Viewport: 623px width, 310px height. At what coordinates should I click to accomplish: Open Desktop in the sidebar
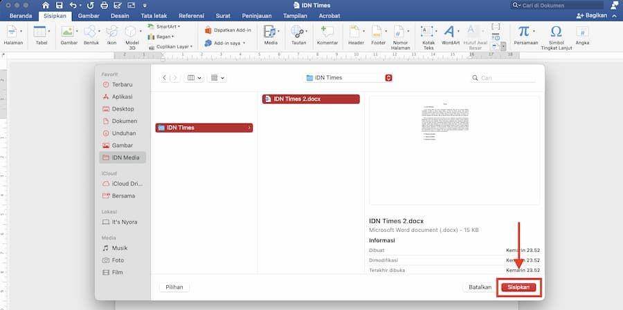point(123,108)
